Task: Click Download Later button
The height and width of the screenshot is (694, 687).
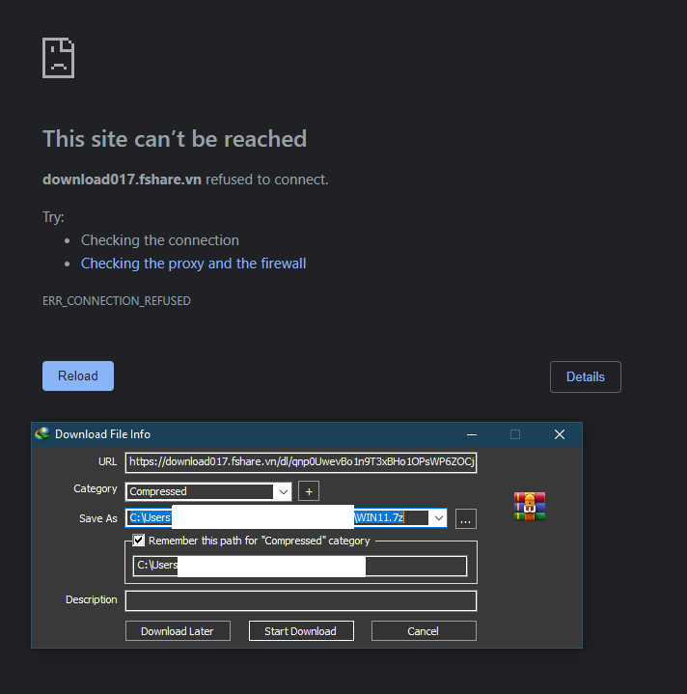Action: [178, 630]
